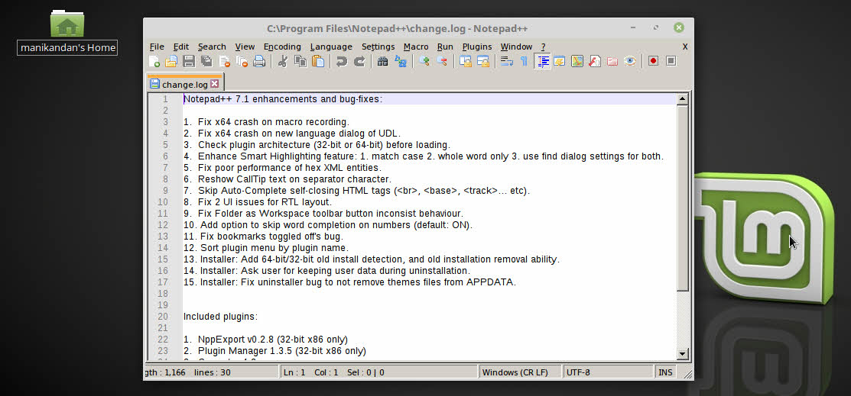Open the Encoding menu
Screen dimensions: 851x396
point(282,47)
